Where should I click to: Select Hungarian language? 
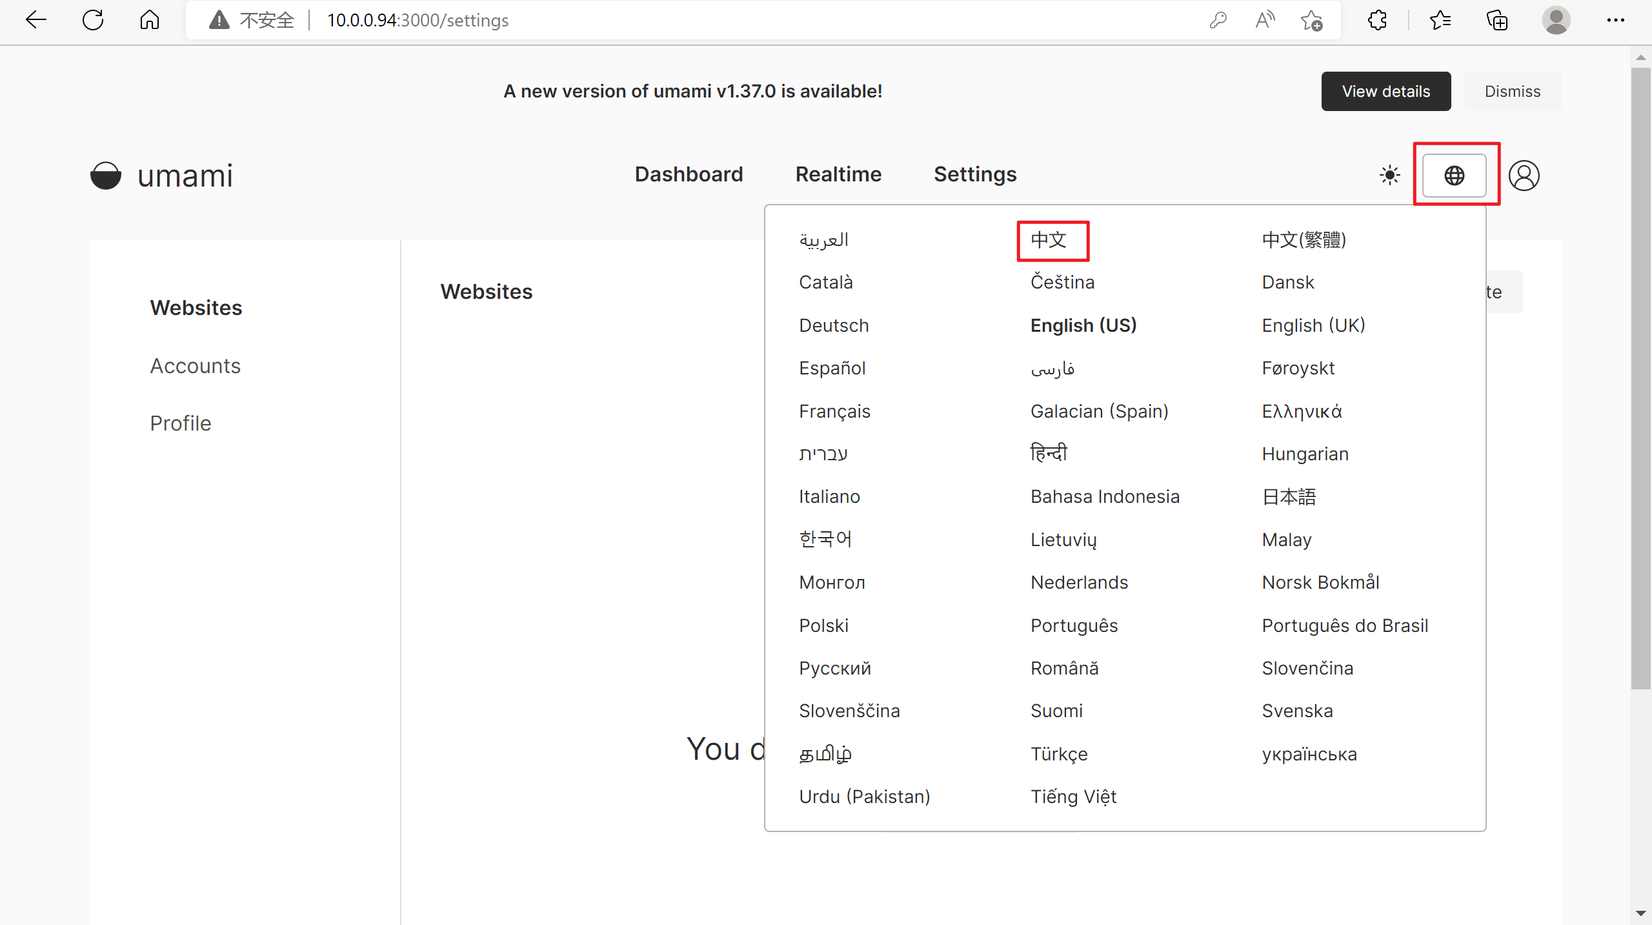point(1305,454)
